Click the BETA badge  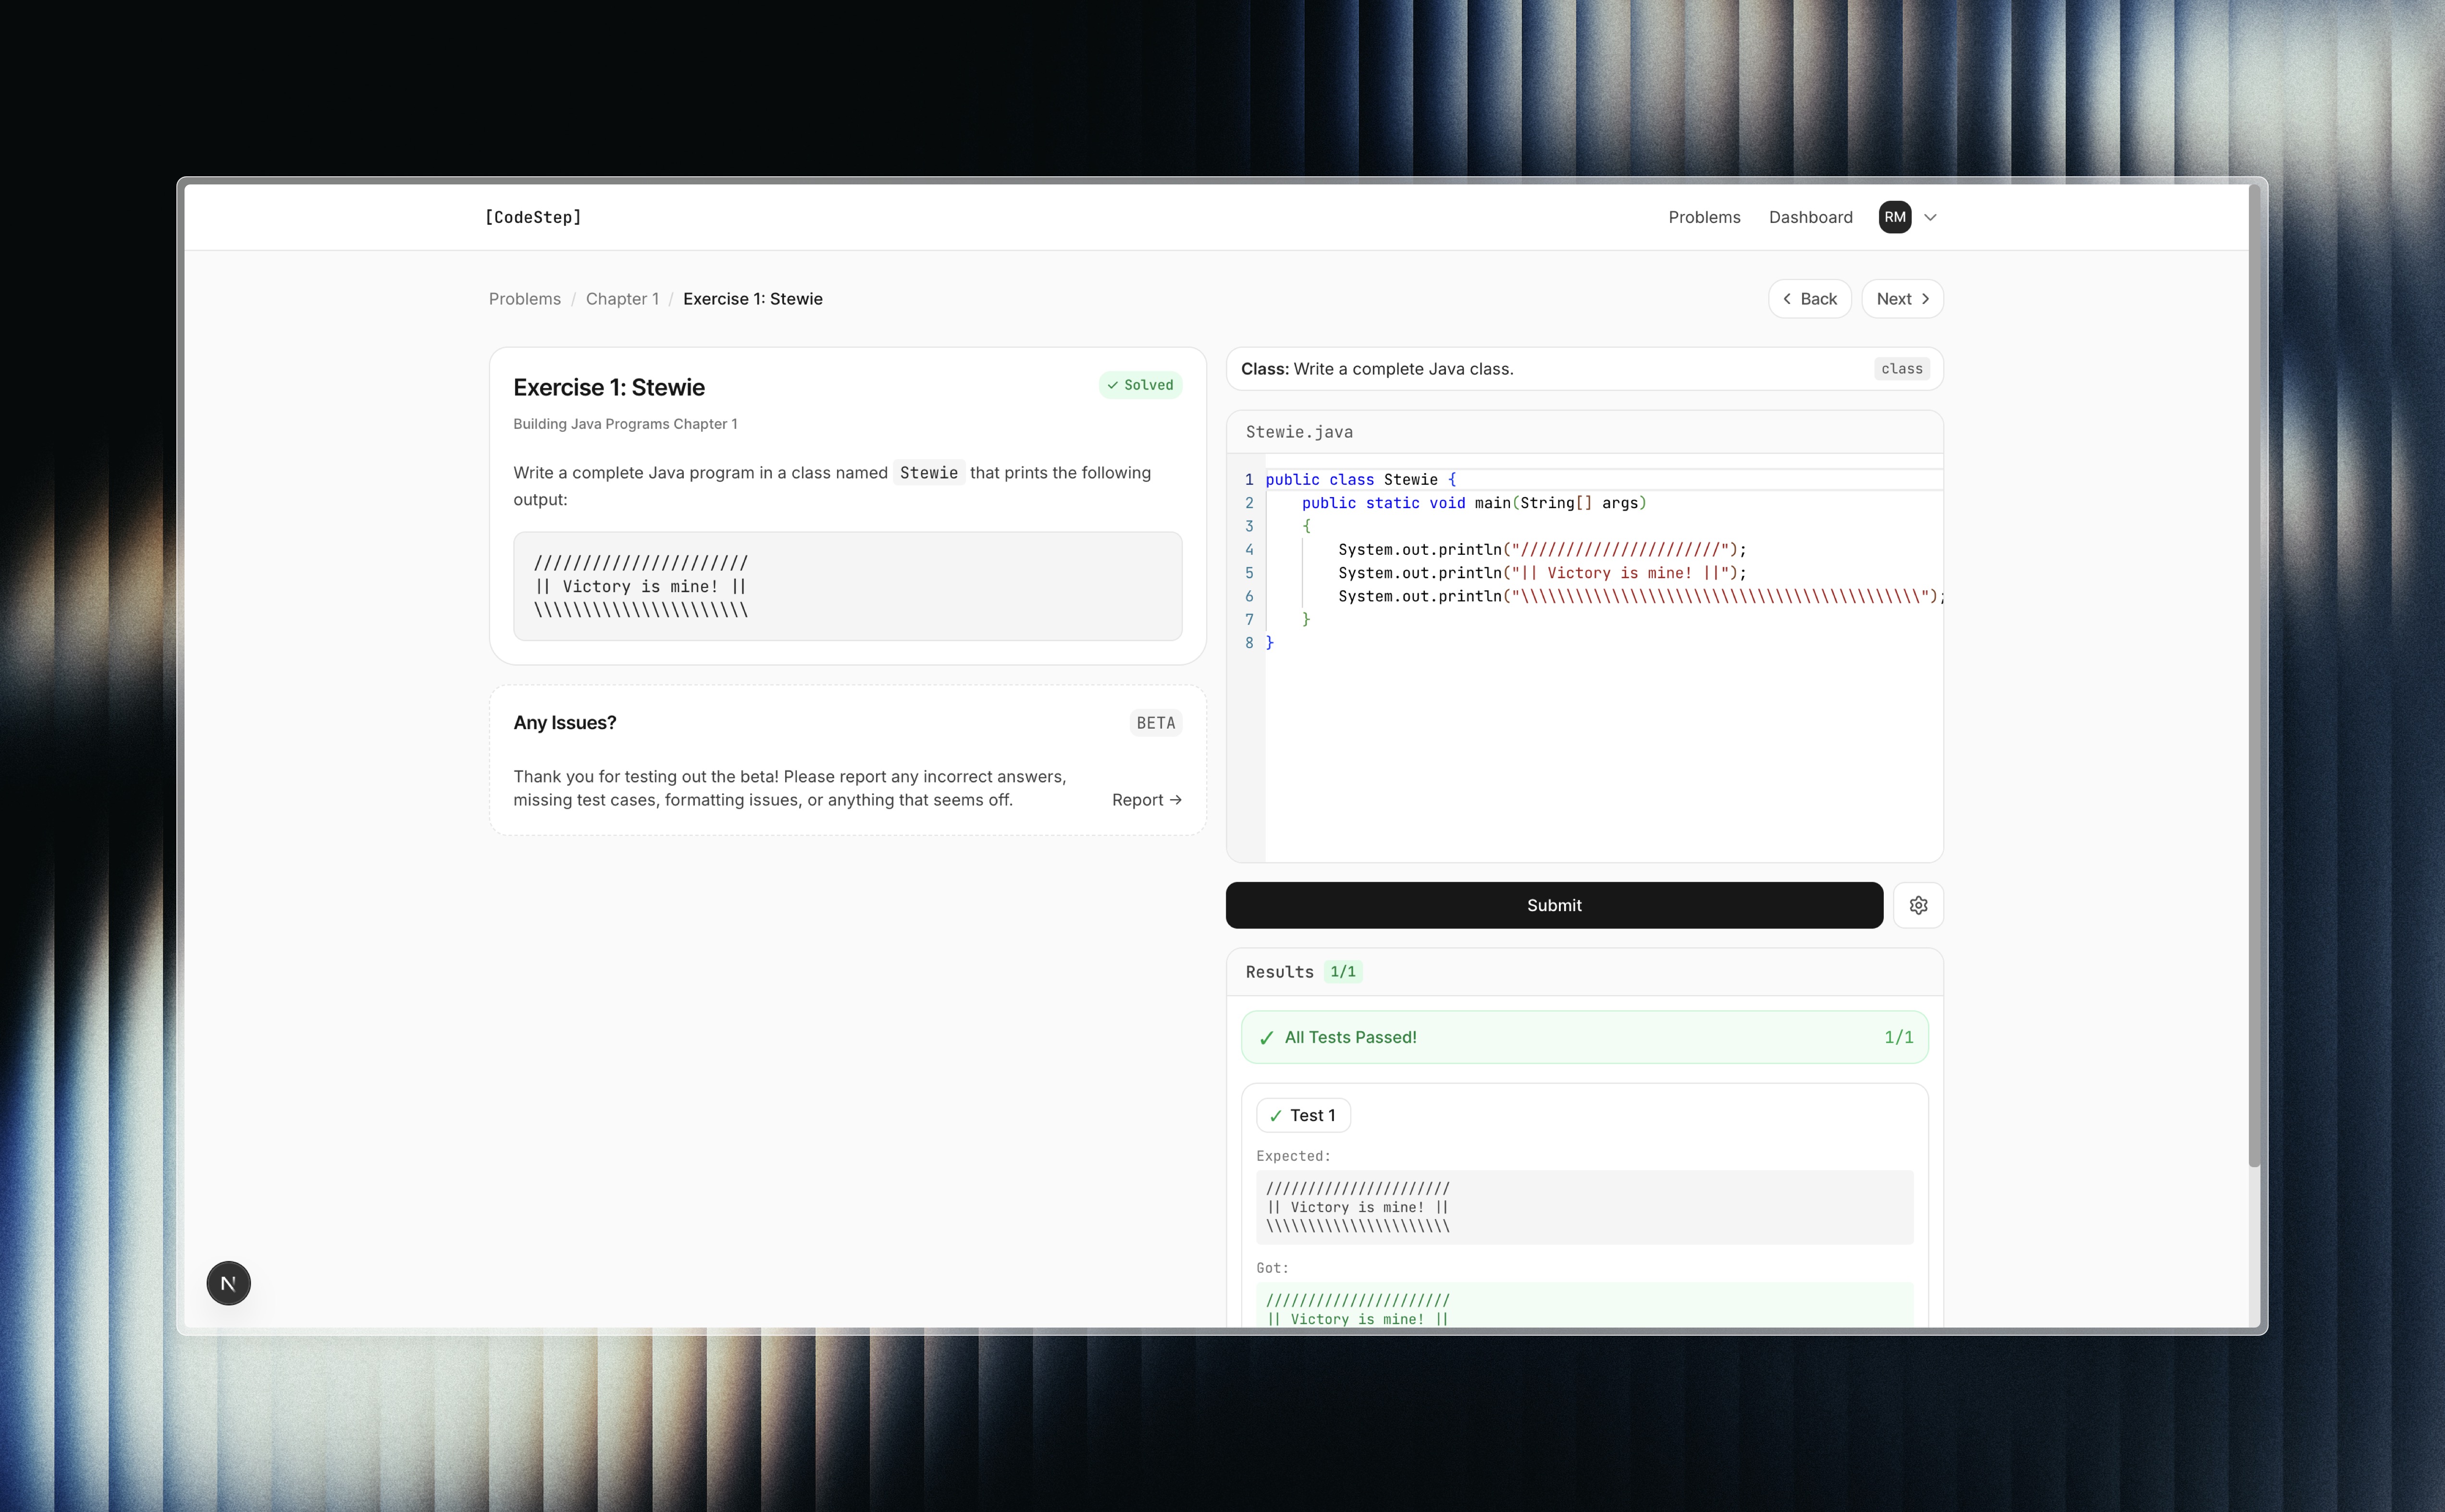(1156, 723)
